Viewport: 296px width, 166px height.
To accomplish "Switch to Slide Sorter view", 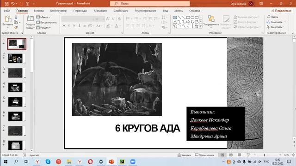I will (231, 155).
